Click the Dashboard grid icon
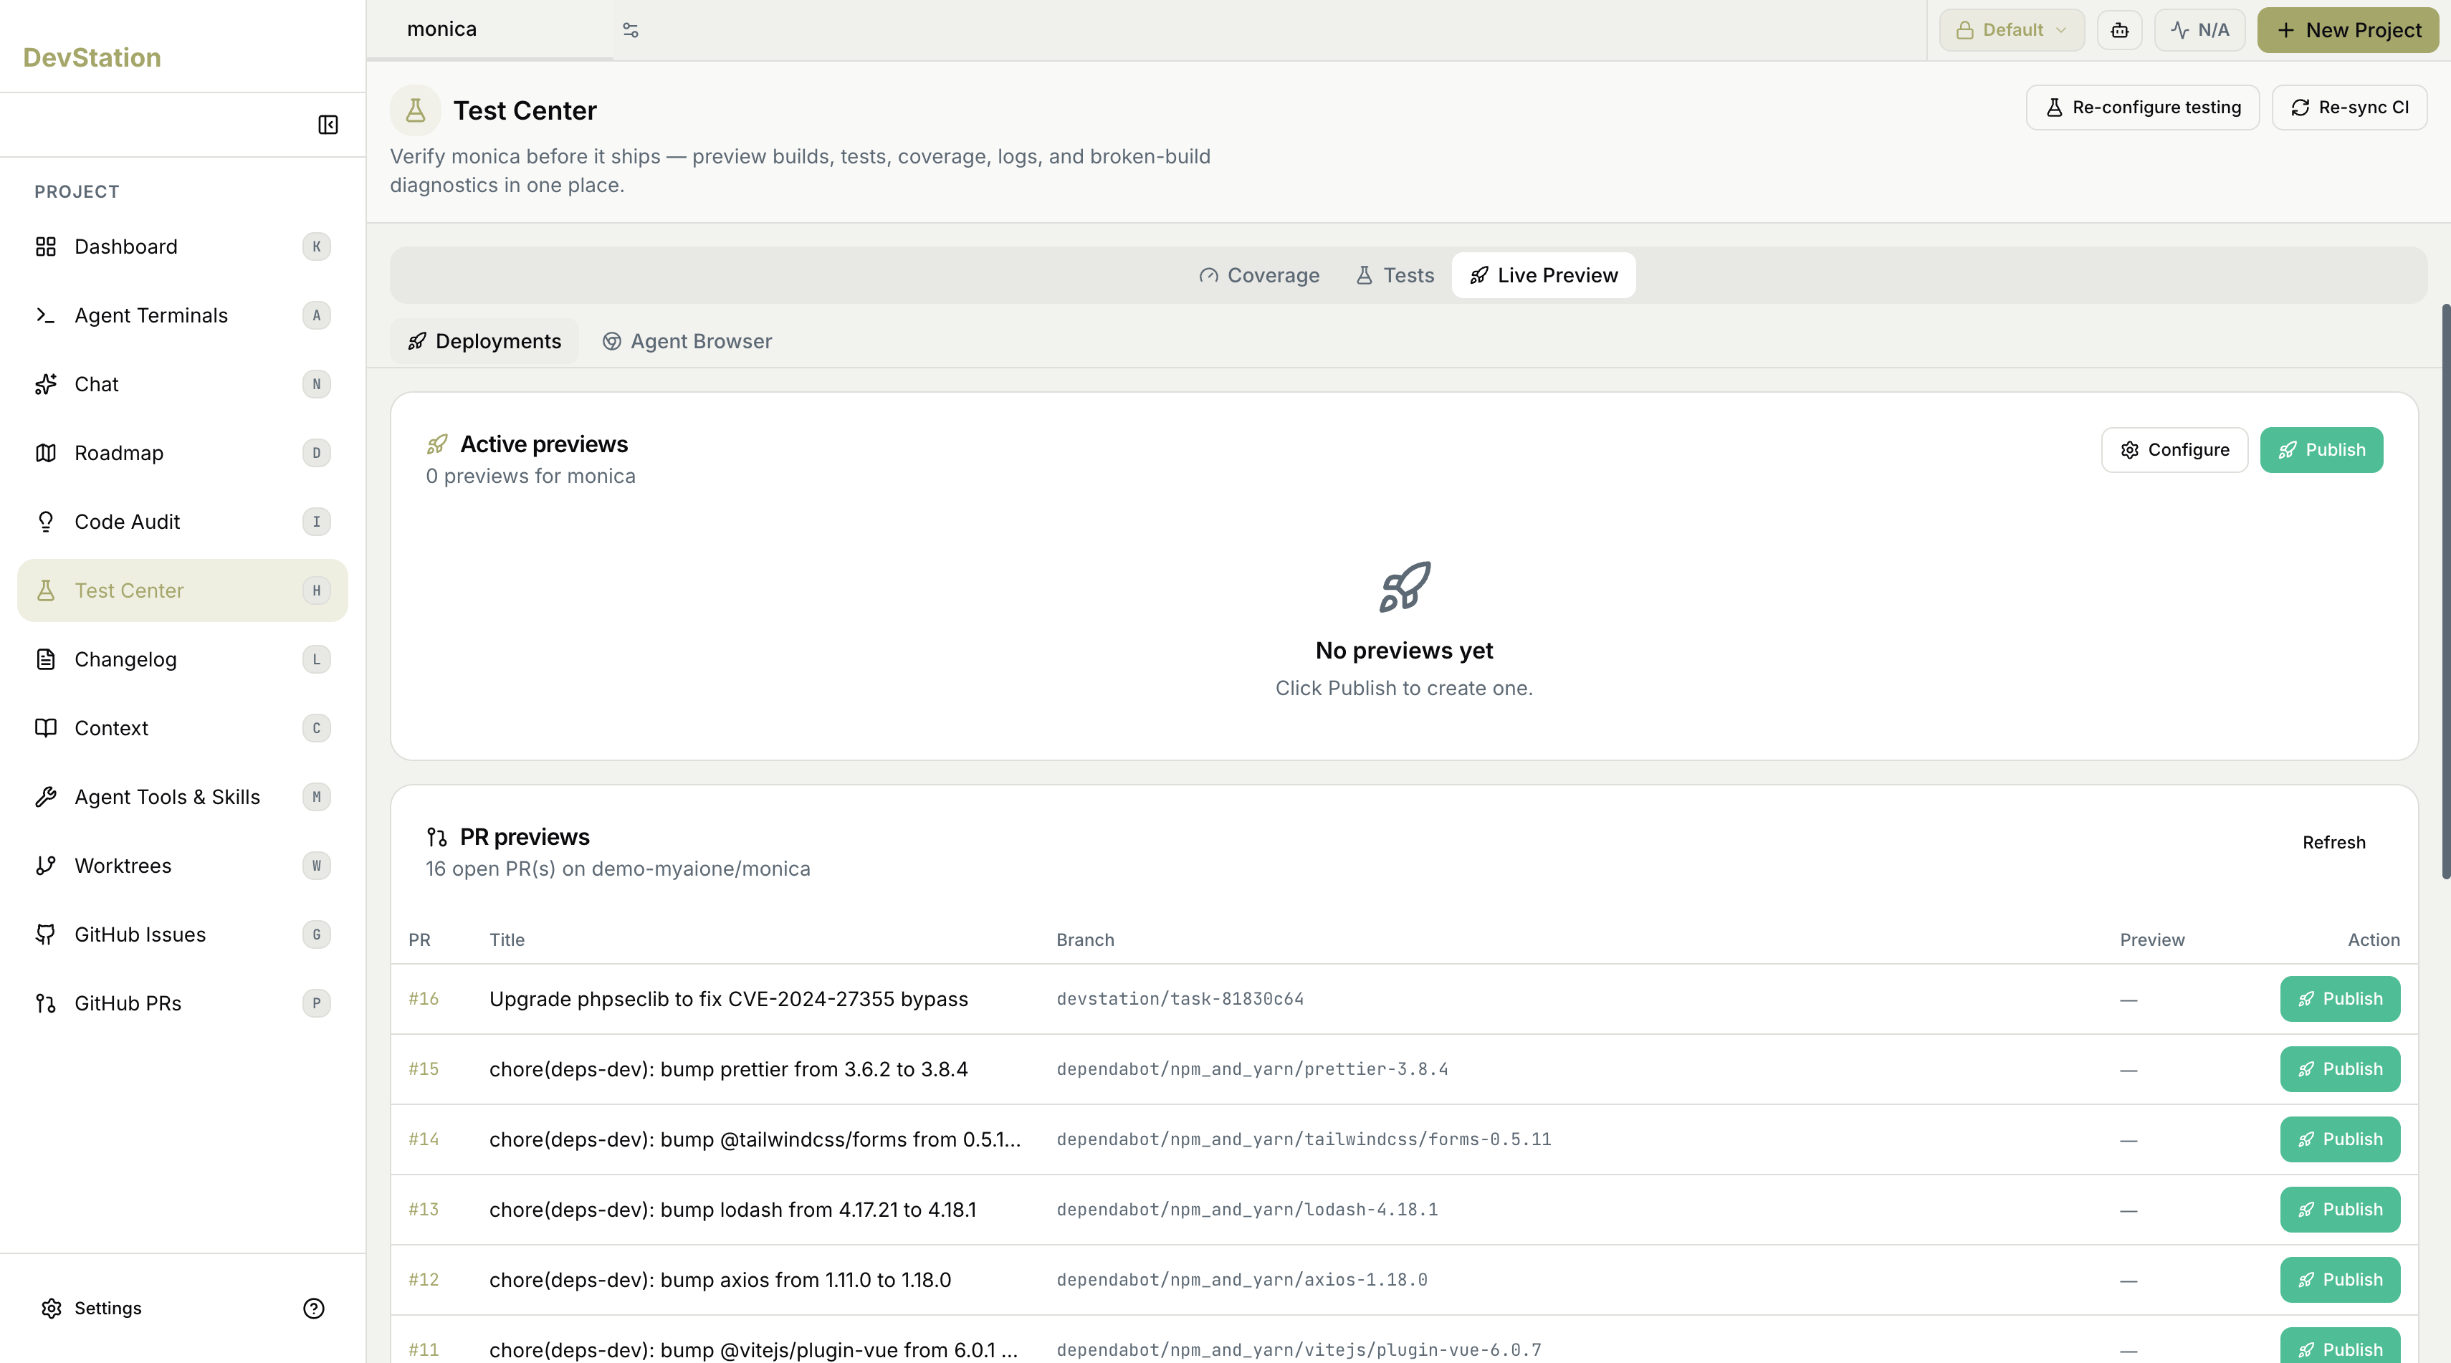2451x1363 pixels. pyautogui.click(x=46, y=247)
